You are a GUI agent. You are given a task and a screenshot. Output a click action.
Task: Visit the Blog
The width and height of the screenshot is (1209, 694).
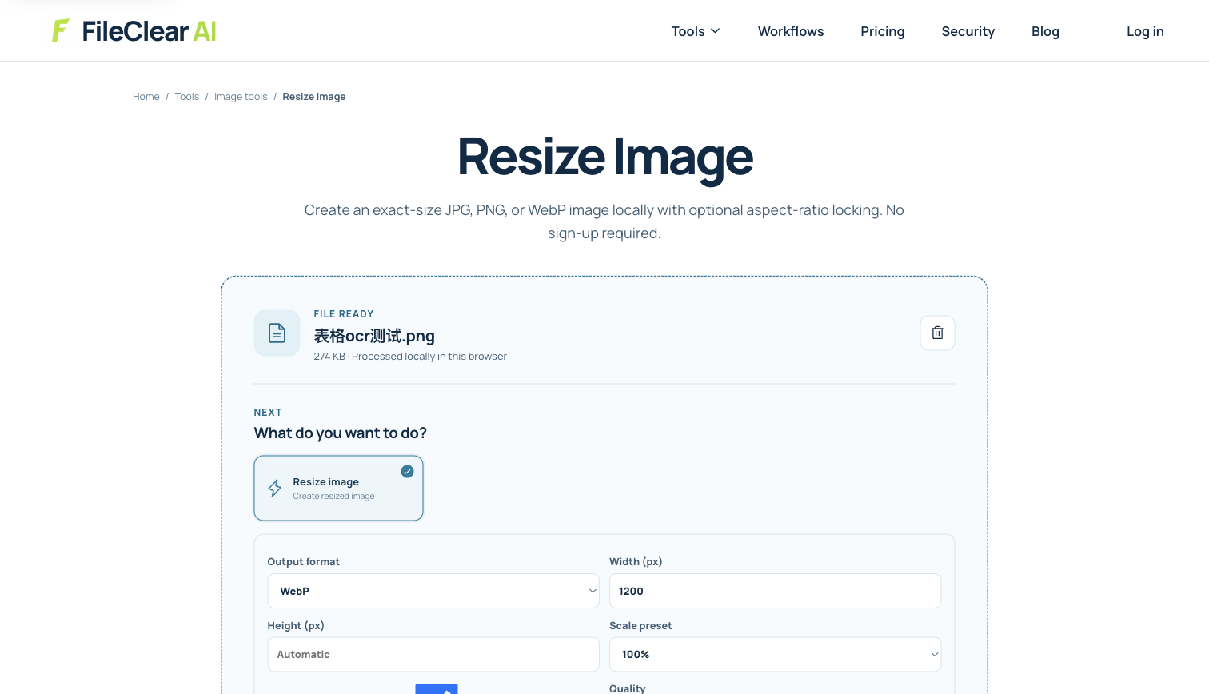1045,31
